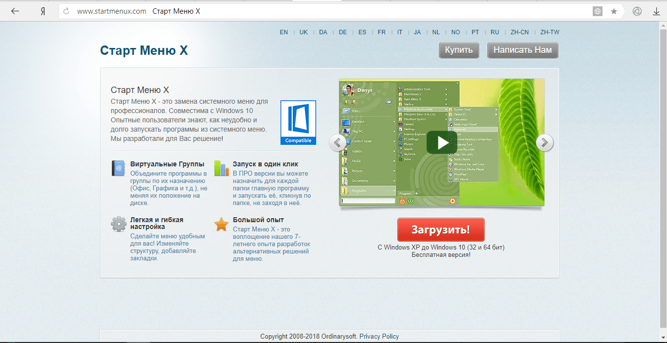Click the red Загрузить! download button
667x343 pixels.
[441, 229]
